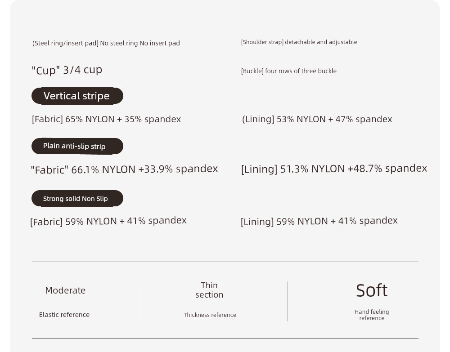The image size is (450, 352).
Task: Click Fabric 59% NYLON + 41% spandex
Action: pyautogui.click(x=108, y=221)
